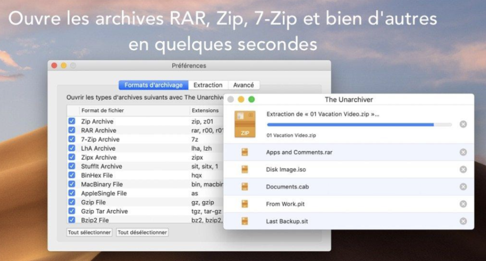
Task: Cancel extraction of 01 Vacation Video.zip
Action: point(463,124)
